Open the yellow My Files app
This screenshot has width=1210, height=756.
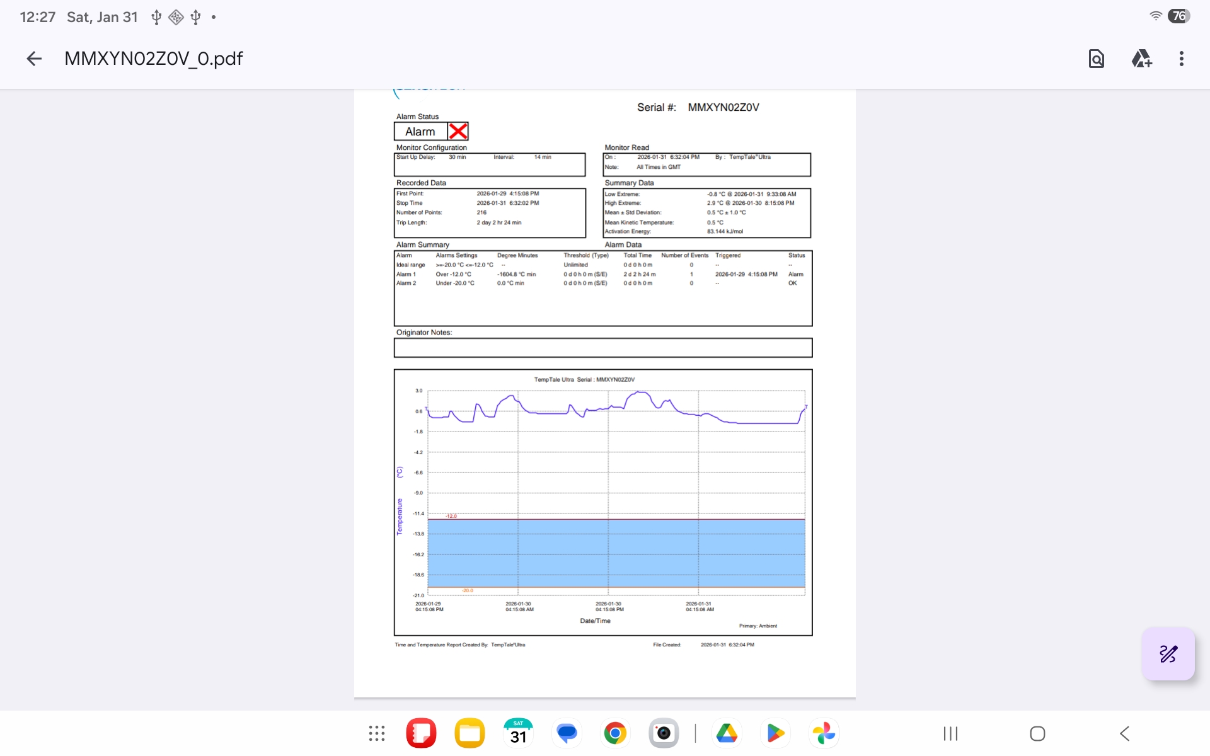click(x=470, y=733)
